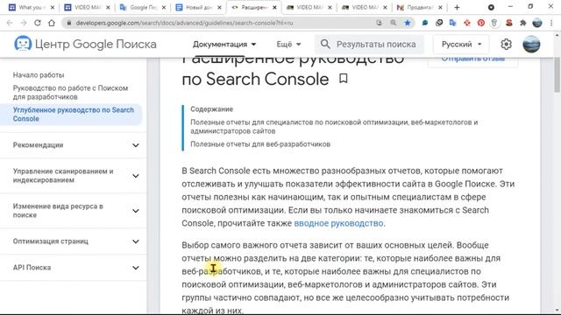Open Начало работы in the sidebar
The width and height of the screenshot is (561, 315).
click(39, 75)
